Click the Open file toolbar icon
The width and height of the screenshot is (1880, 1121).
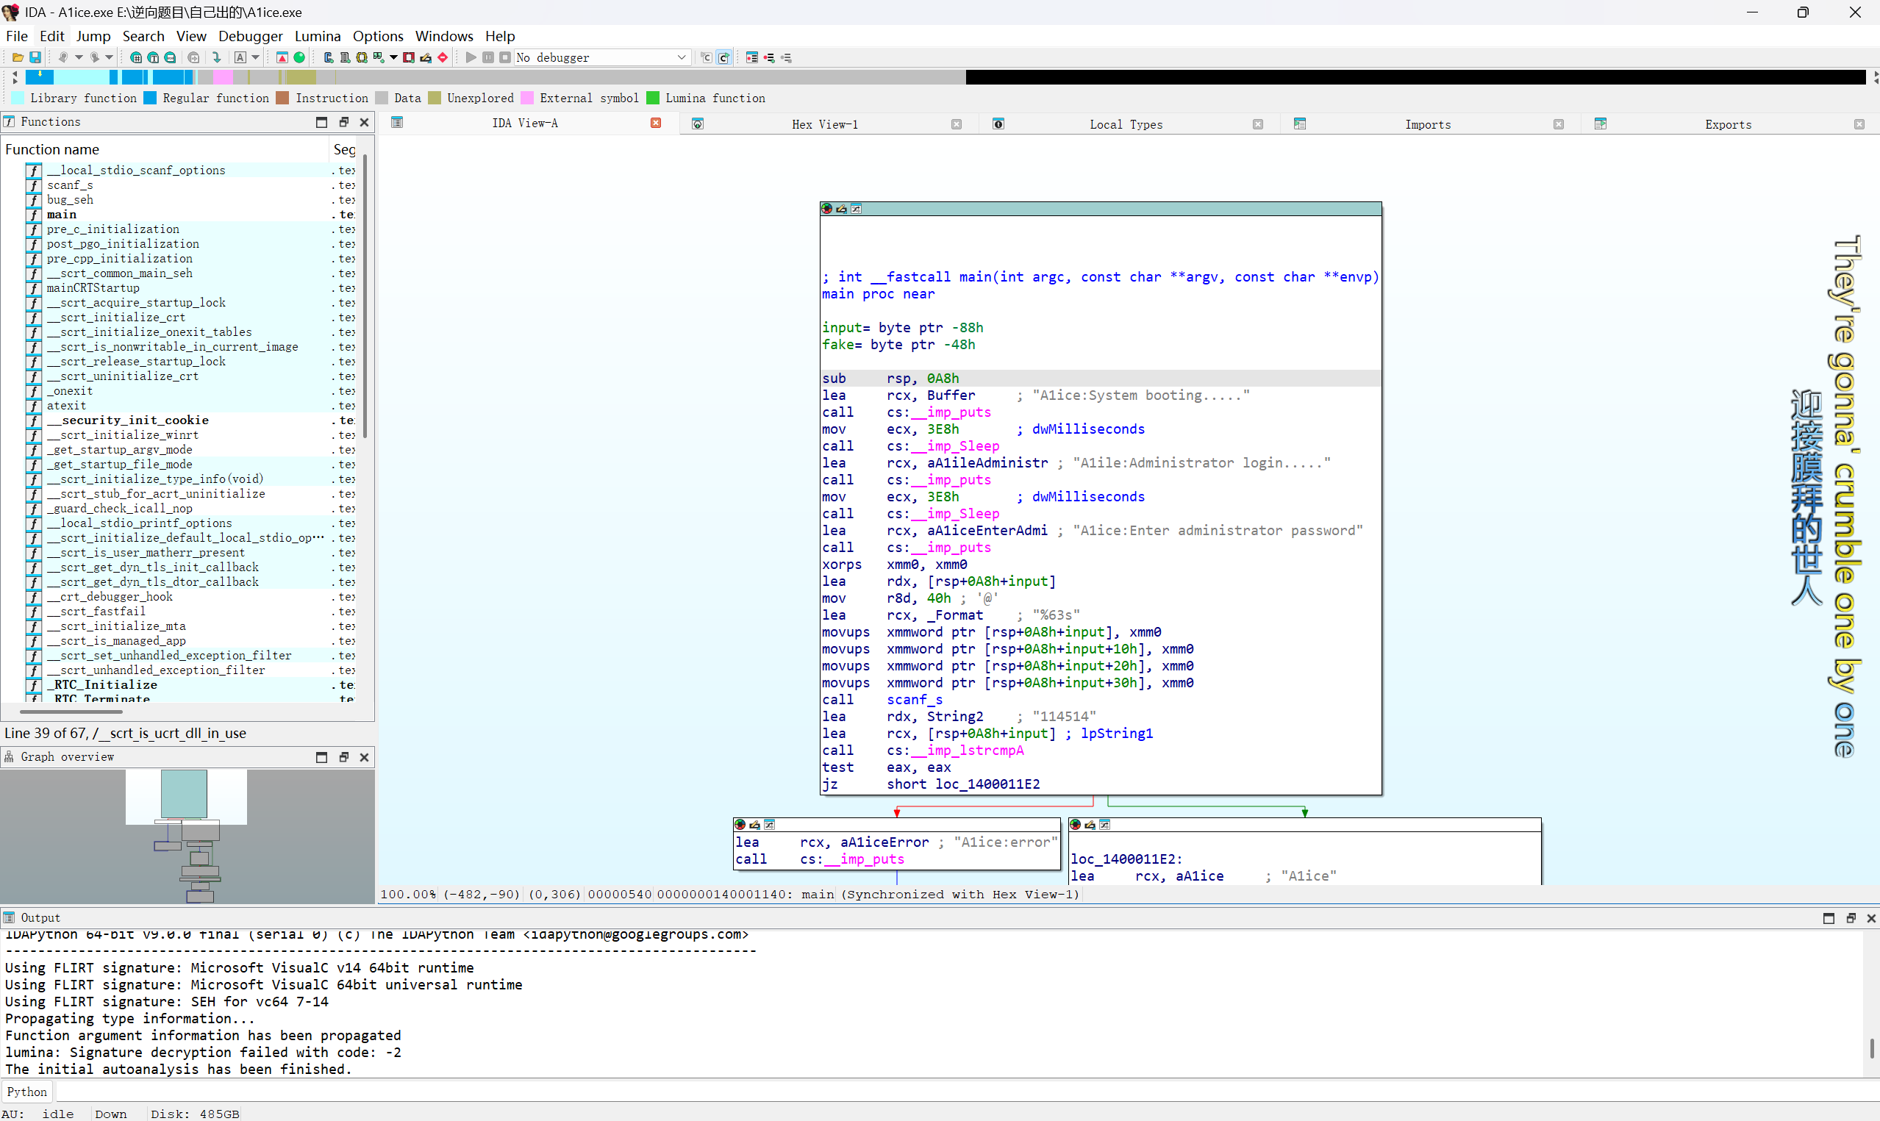click(x=18, y=57)
